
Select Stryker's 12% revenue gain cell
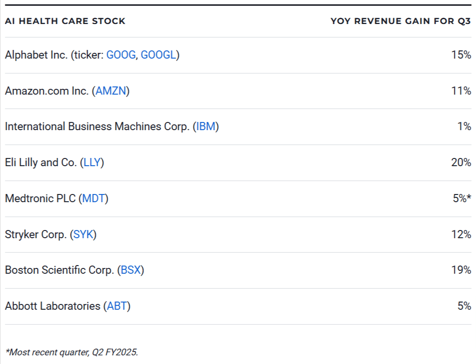coord(461,234)
